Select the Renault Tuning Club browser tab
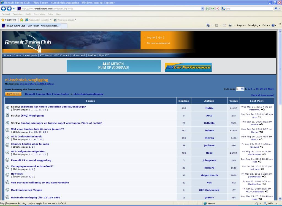This screenshot has width=282, height=206. click(x=31, y=26)
